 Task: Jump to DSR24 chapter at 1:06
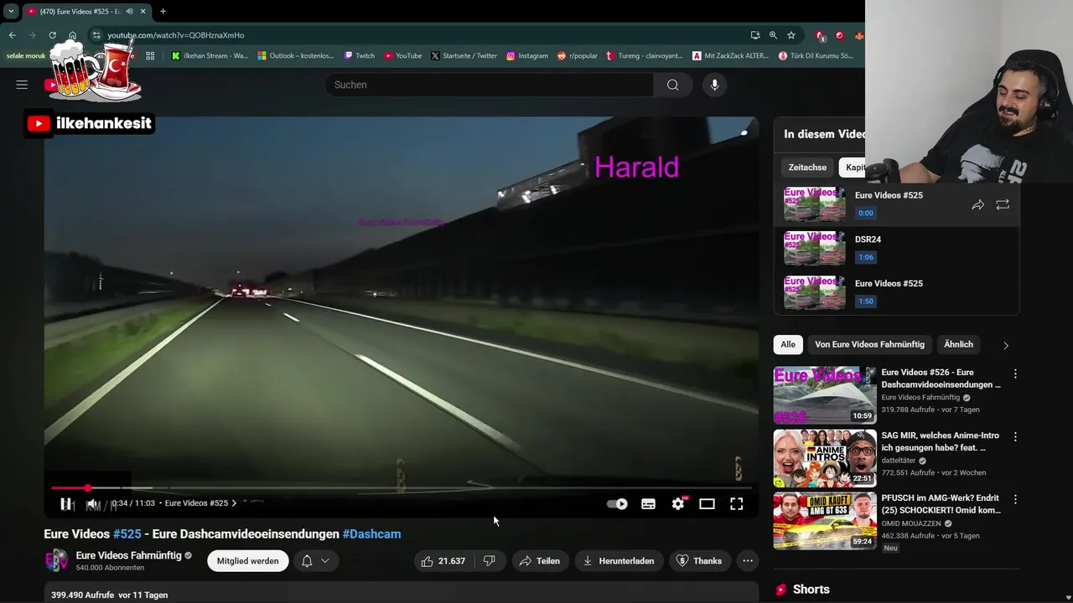896,248
